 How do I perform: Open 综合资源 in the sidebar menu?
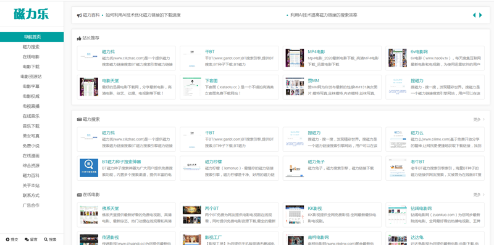point(31,165)
